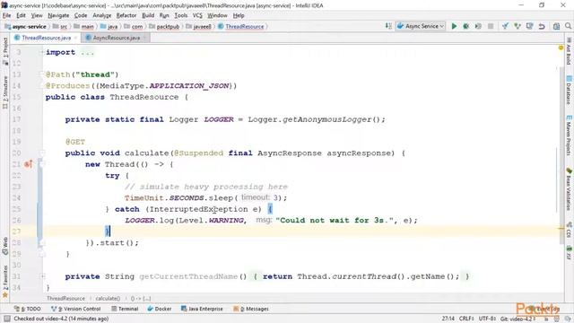The height and width of the screenshot is (323, 574).
Task: Expand the folded getCurrentThreadName method
Action: (43, 276)
